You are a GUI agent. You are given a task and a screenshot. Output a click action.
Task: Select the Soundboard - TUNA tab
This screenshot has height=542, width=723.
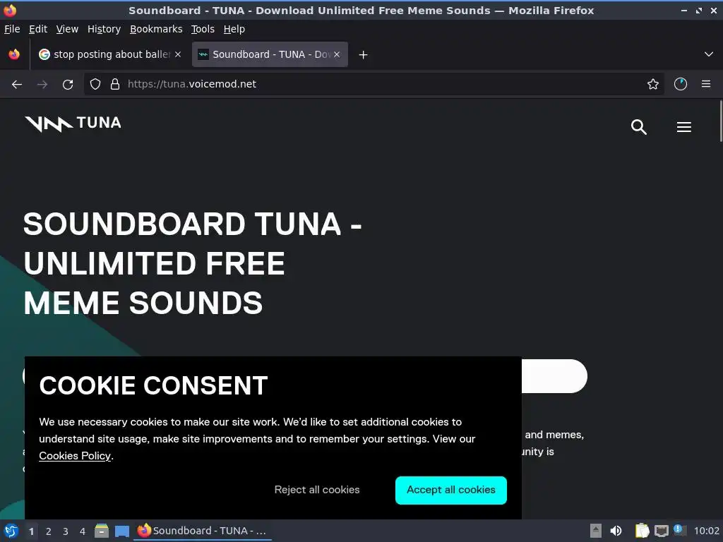pos(270,54)
